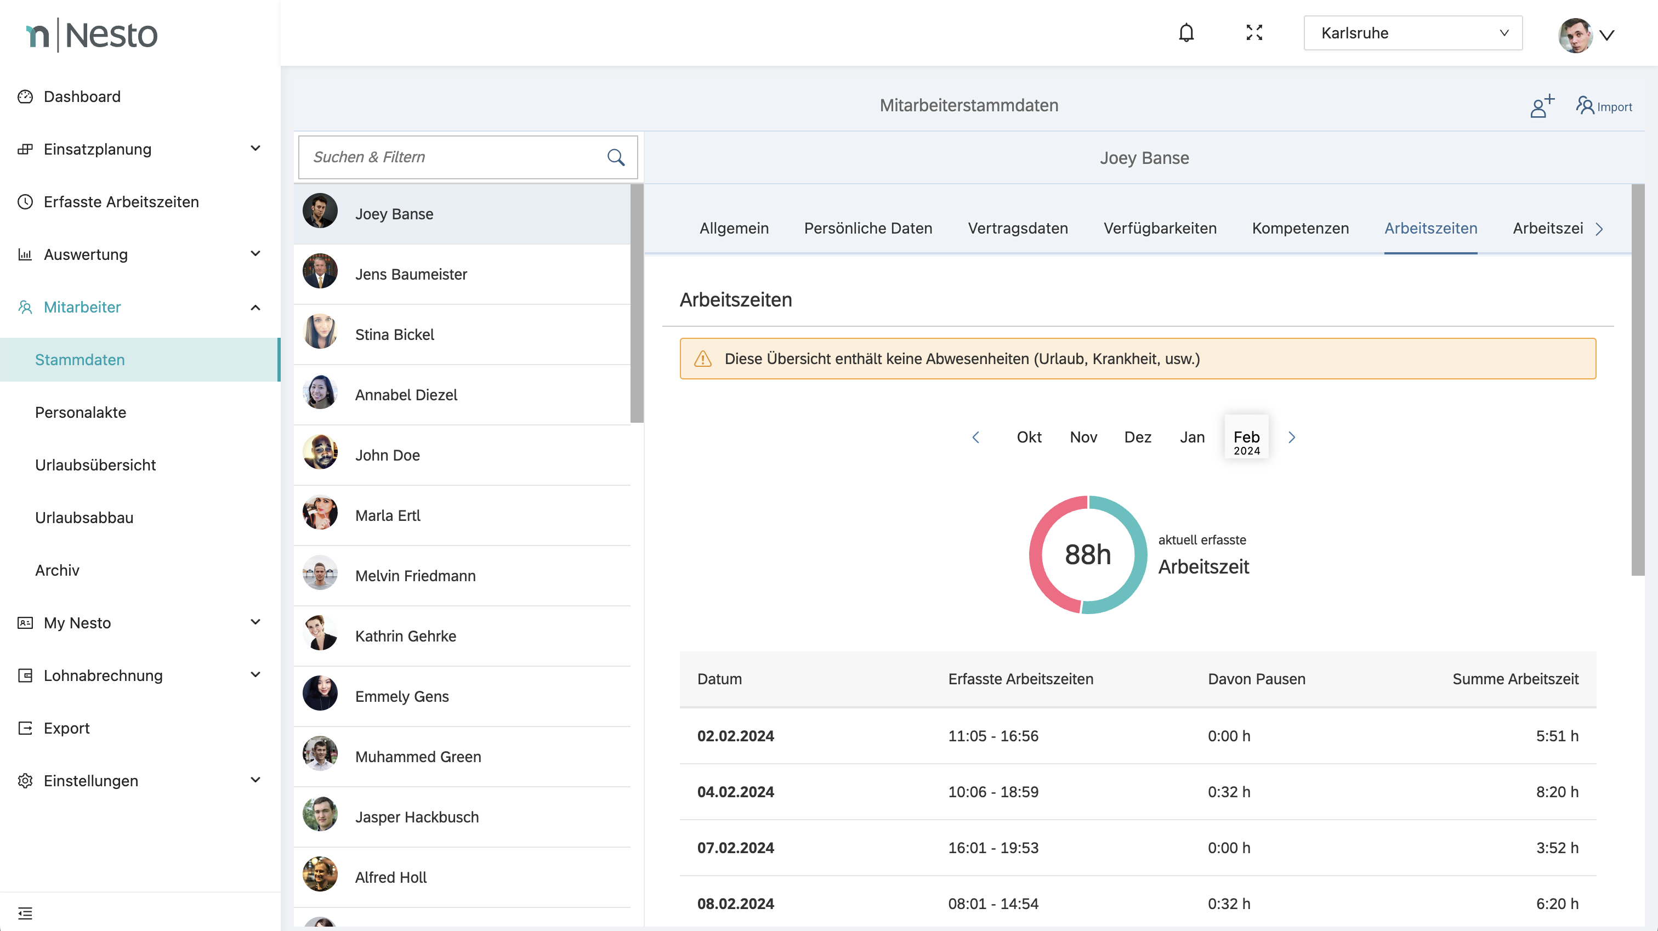Toggle fullscreen mode icon
This screenshot has height=931, width=1658.
(1254, 33)
